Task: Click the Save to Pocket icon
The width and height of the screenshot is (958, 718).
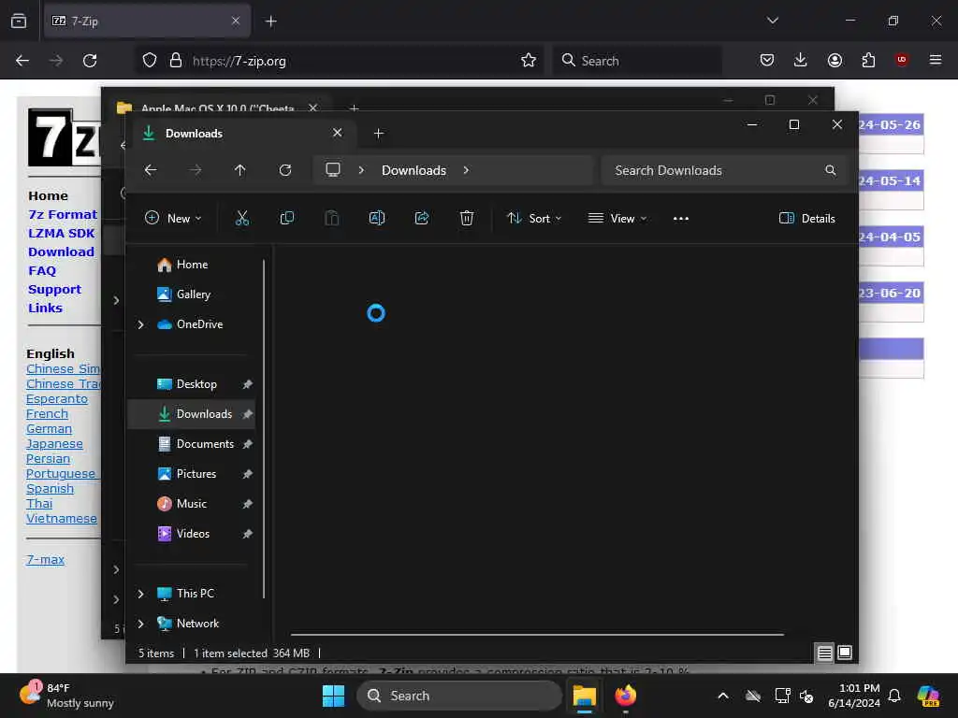Action: click(767, 60)
